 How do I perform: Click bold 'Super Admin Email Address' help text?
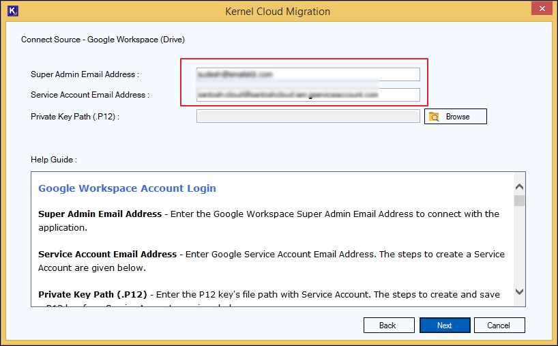[x=100, y=214]
